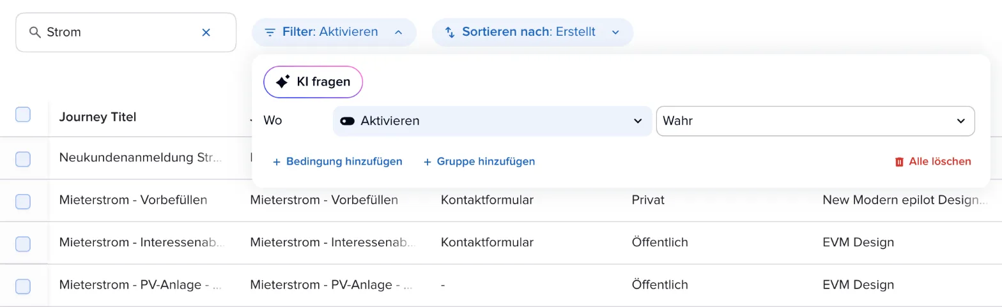The height and width of the screenshot is (307, 1002).
Task: Click EVM Design in the Interessenab... row
Action: [858, 243]
